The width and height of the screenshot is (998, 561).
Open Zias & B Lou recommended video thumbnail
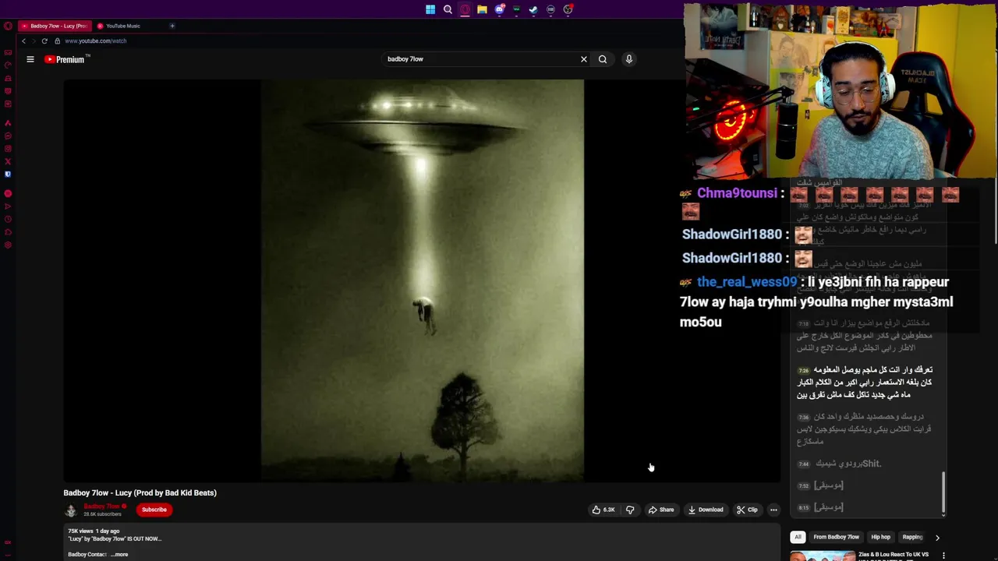(823, 556)
